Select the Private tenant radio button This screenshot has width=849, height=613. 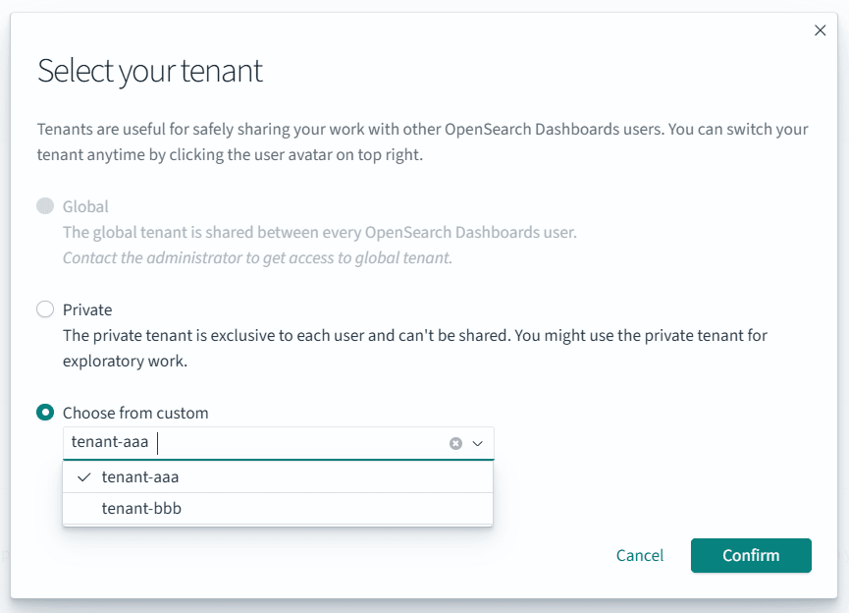pos(45,309)
